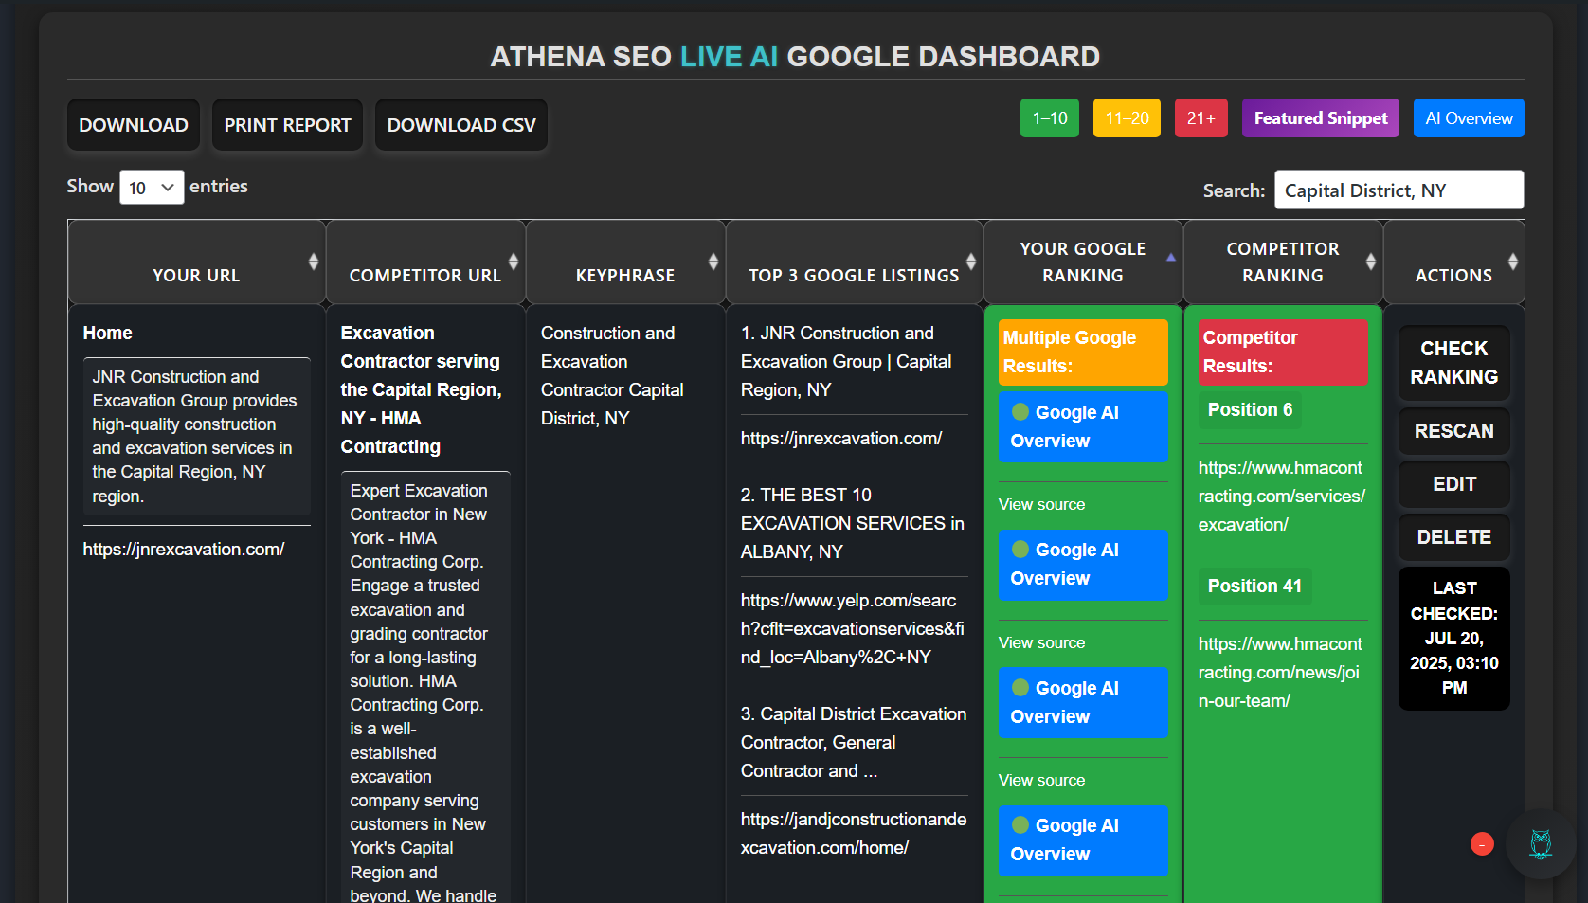Sort by Competitor URL column arrows

[x=513, y=262]
